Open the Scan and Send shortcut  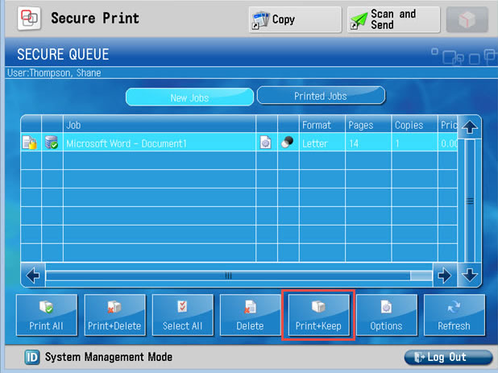[393, 19]
